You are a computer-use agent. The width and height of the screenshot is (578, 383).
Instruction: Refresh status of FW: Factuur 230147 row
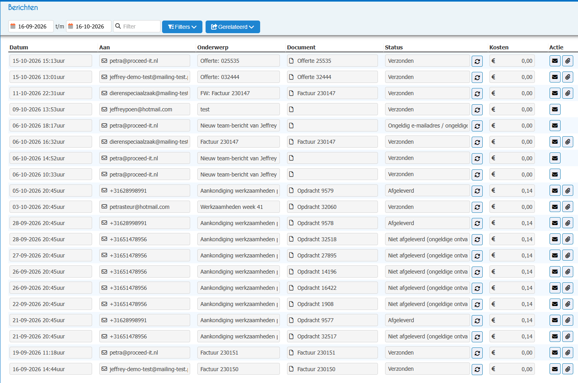(477, 94)
